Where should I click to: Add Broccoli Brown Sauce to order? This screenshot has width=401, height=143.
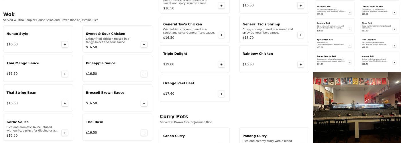coord(144,103)
